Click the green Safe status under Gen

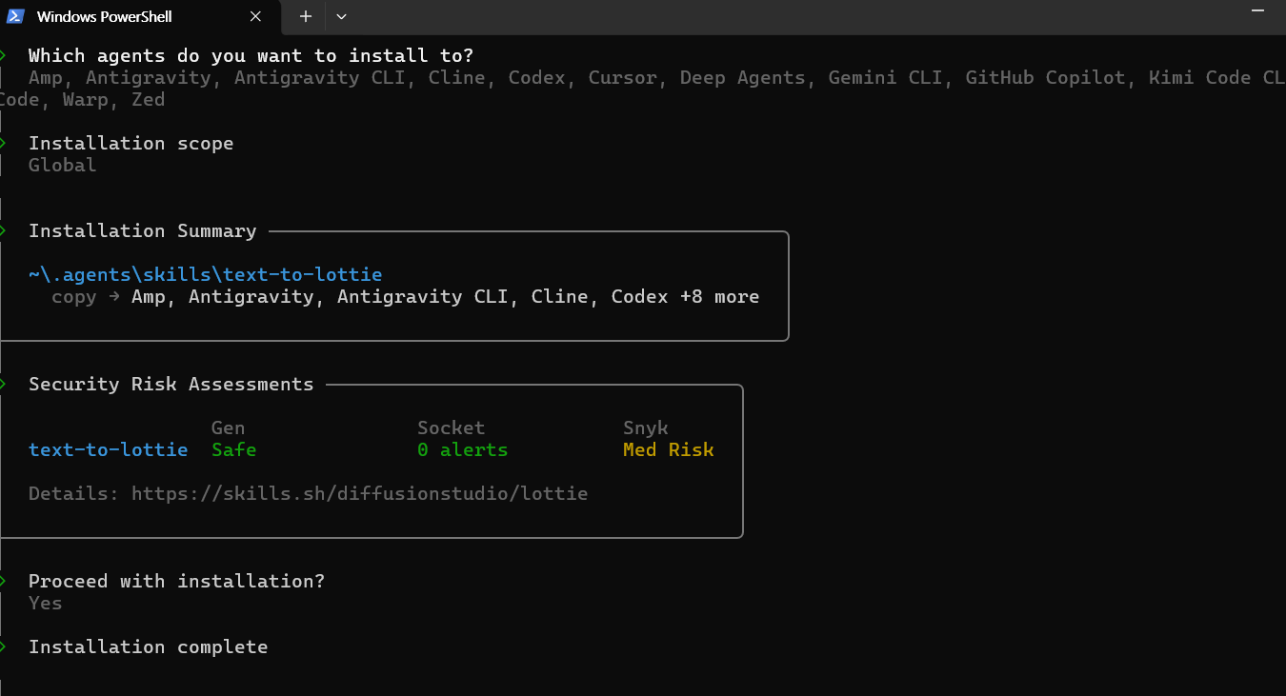[233, 449]
